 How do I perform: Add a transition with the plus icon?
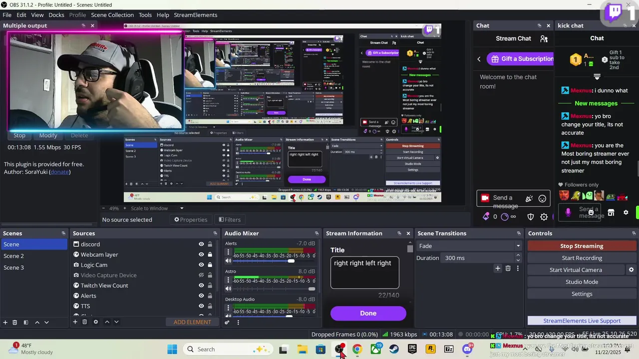[x=498, y=268]
